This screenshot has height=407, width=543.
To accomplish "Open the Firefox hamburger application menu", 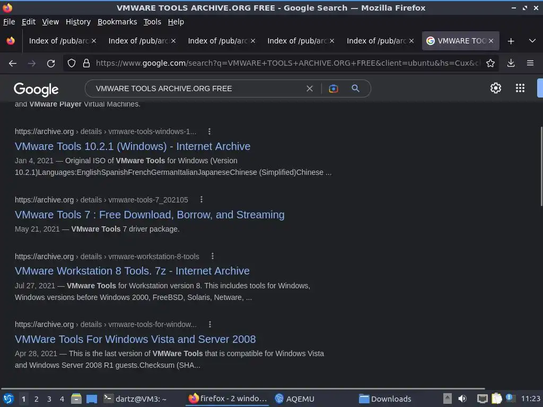I will pyautogui.click(x=530, y=64).
